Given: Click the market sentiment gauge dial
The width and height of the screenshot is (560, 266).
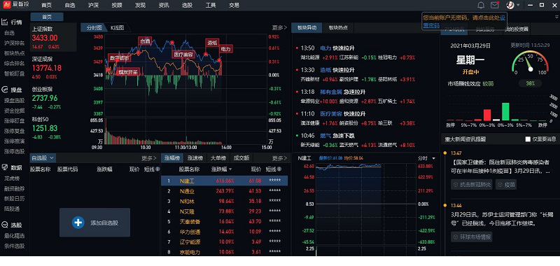Looking at the screenshot, I should 530,63.
